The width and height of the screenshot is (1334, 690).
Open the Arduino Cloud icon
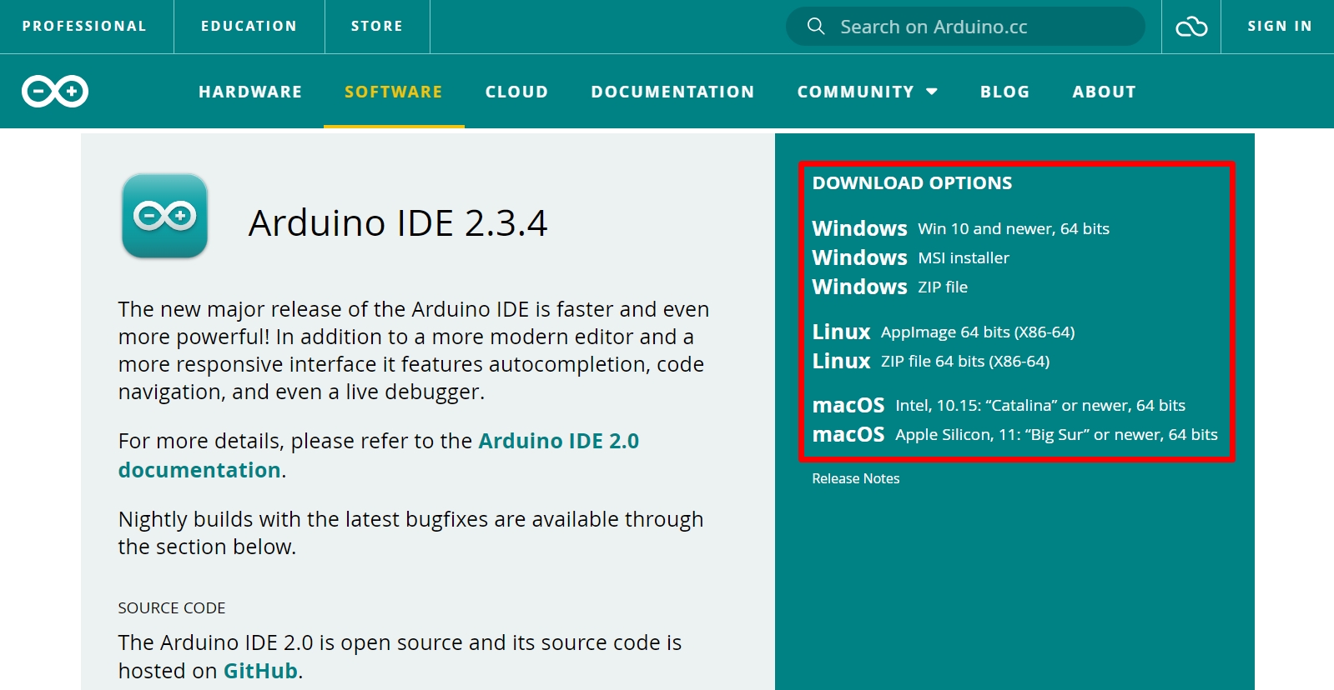pos(1191,27)
